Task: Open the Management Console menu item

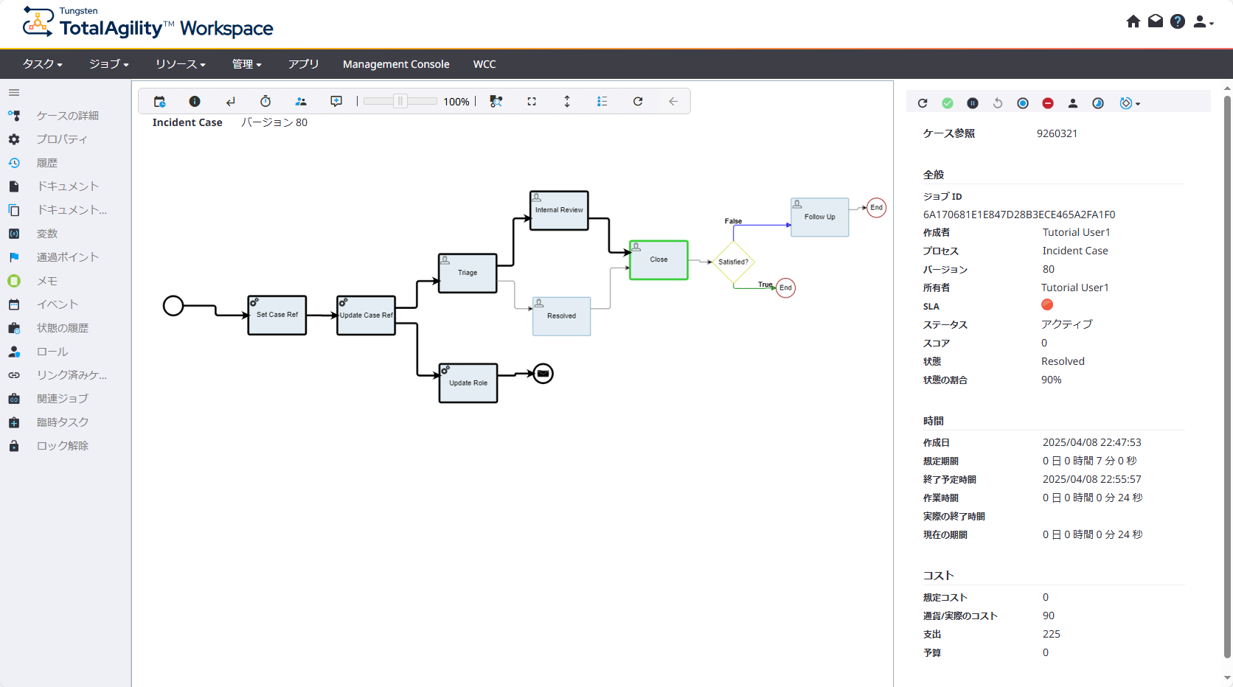Action: (x=396, y=64)
